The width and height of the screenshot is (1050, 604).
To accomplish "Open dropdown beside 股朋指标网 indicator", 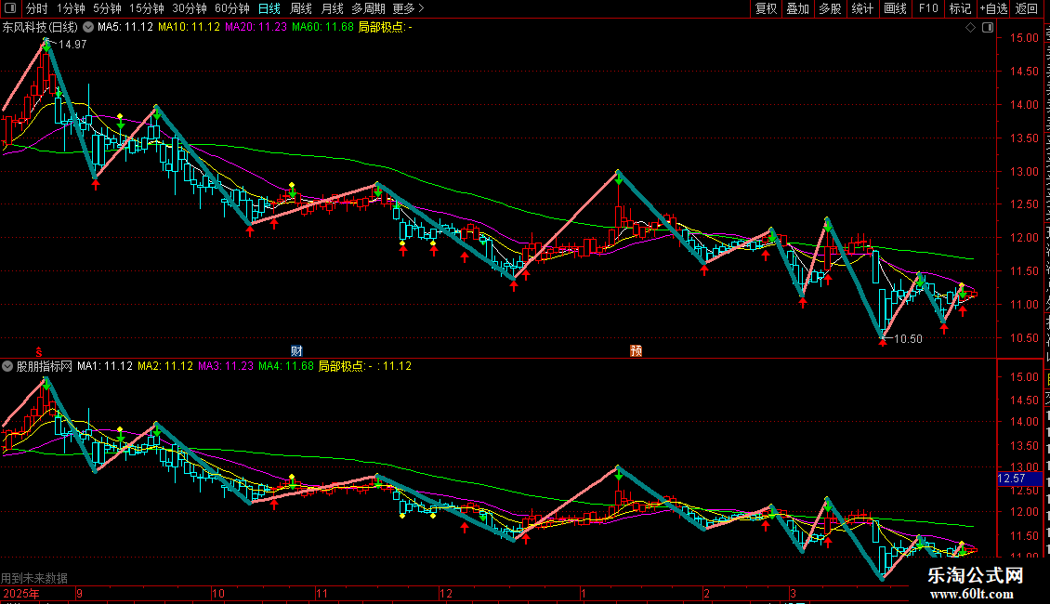I will coord(7,366).
